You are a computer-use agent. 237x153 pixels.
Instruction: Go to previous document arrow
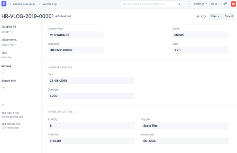coord(202,16)
